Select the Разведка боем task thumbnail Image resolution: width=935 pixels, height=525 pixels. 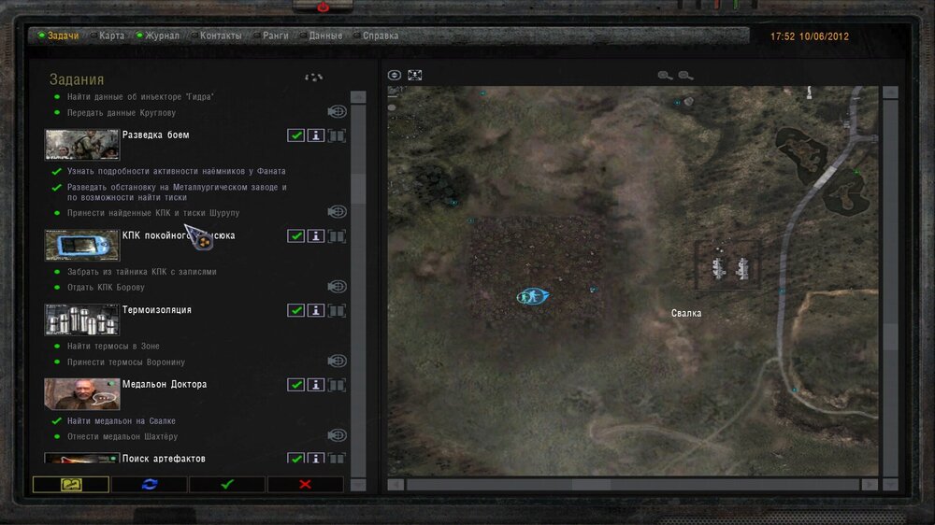pyautogui.click(x=81, y=144)
